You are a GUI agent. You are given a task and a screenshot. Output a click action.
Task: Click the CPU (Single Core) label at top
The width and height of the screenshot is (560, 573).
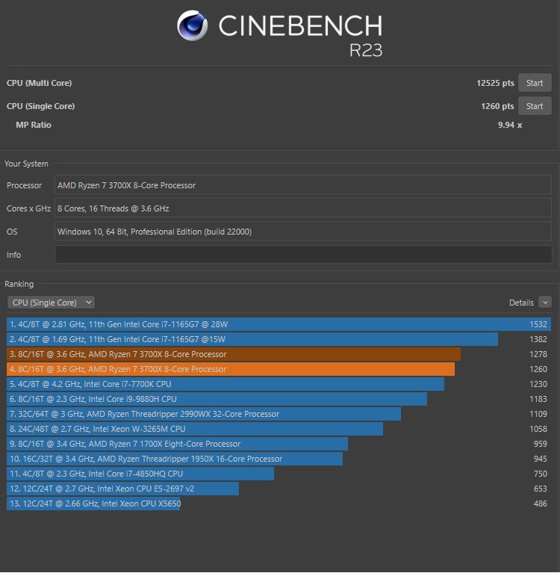[40, 106]
